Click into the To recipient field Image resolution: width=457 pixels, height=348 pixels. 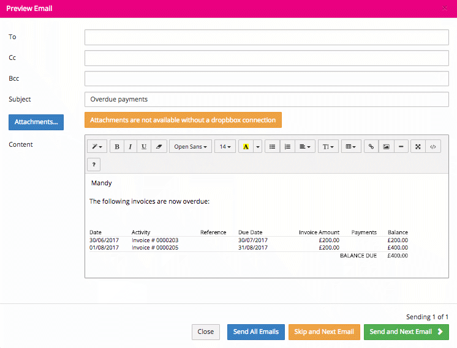(x=266, y=37)
